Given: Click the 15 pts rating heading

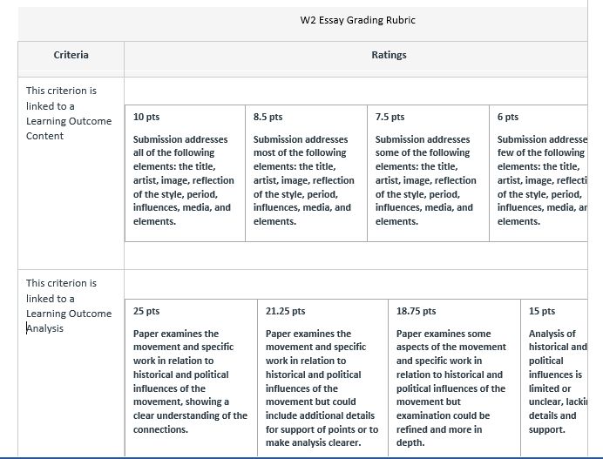Looking at the screenshot, I should [541, 311].
